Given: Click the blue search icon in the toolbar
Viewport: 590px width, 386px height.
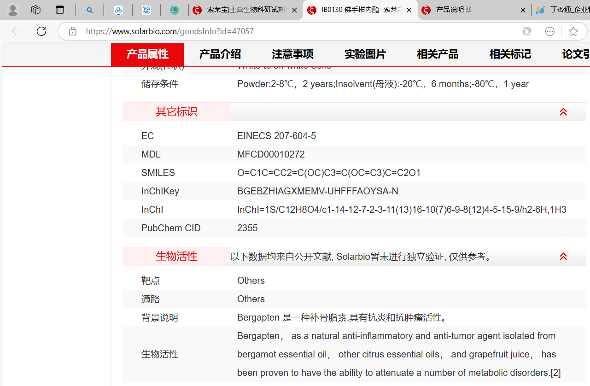Looking at the screenshot, I should (x=90, y=10).
